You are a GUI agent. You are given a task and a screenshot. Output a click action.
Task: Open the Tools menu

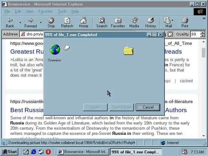(x=62, y=12)
